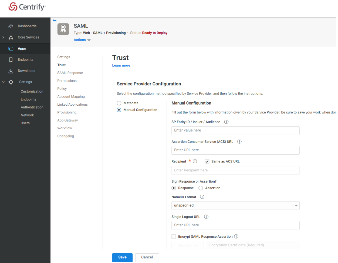This screenshot has width=338, height=263.
Task: Focus the ACS URL input field
Action: [x=235, y=150]
